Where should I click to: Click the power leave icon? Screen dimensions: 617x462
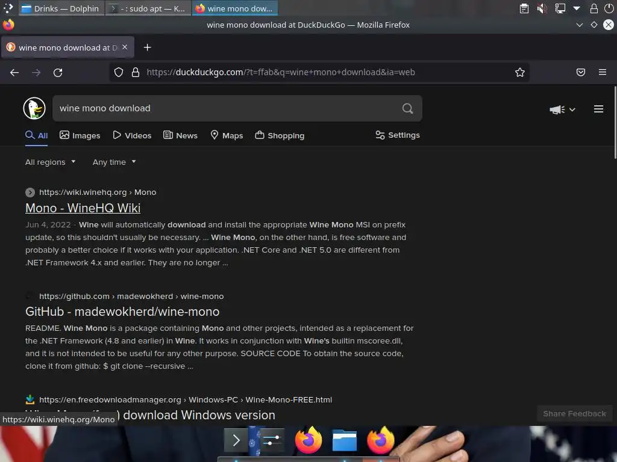[609, 8]
